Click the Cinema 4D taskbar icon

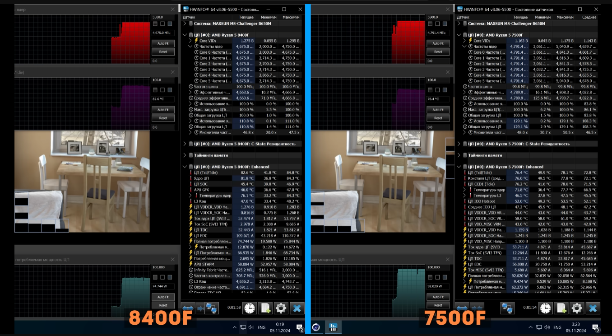(x=316, y=327)
